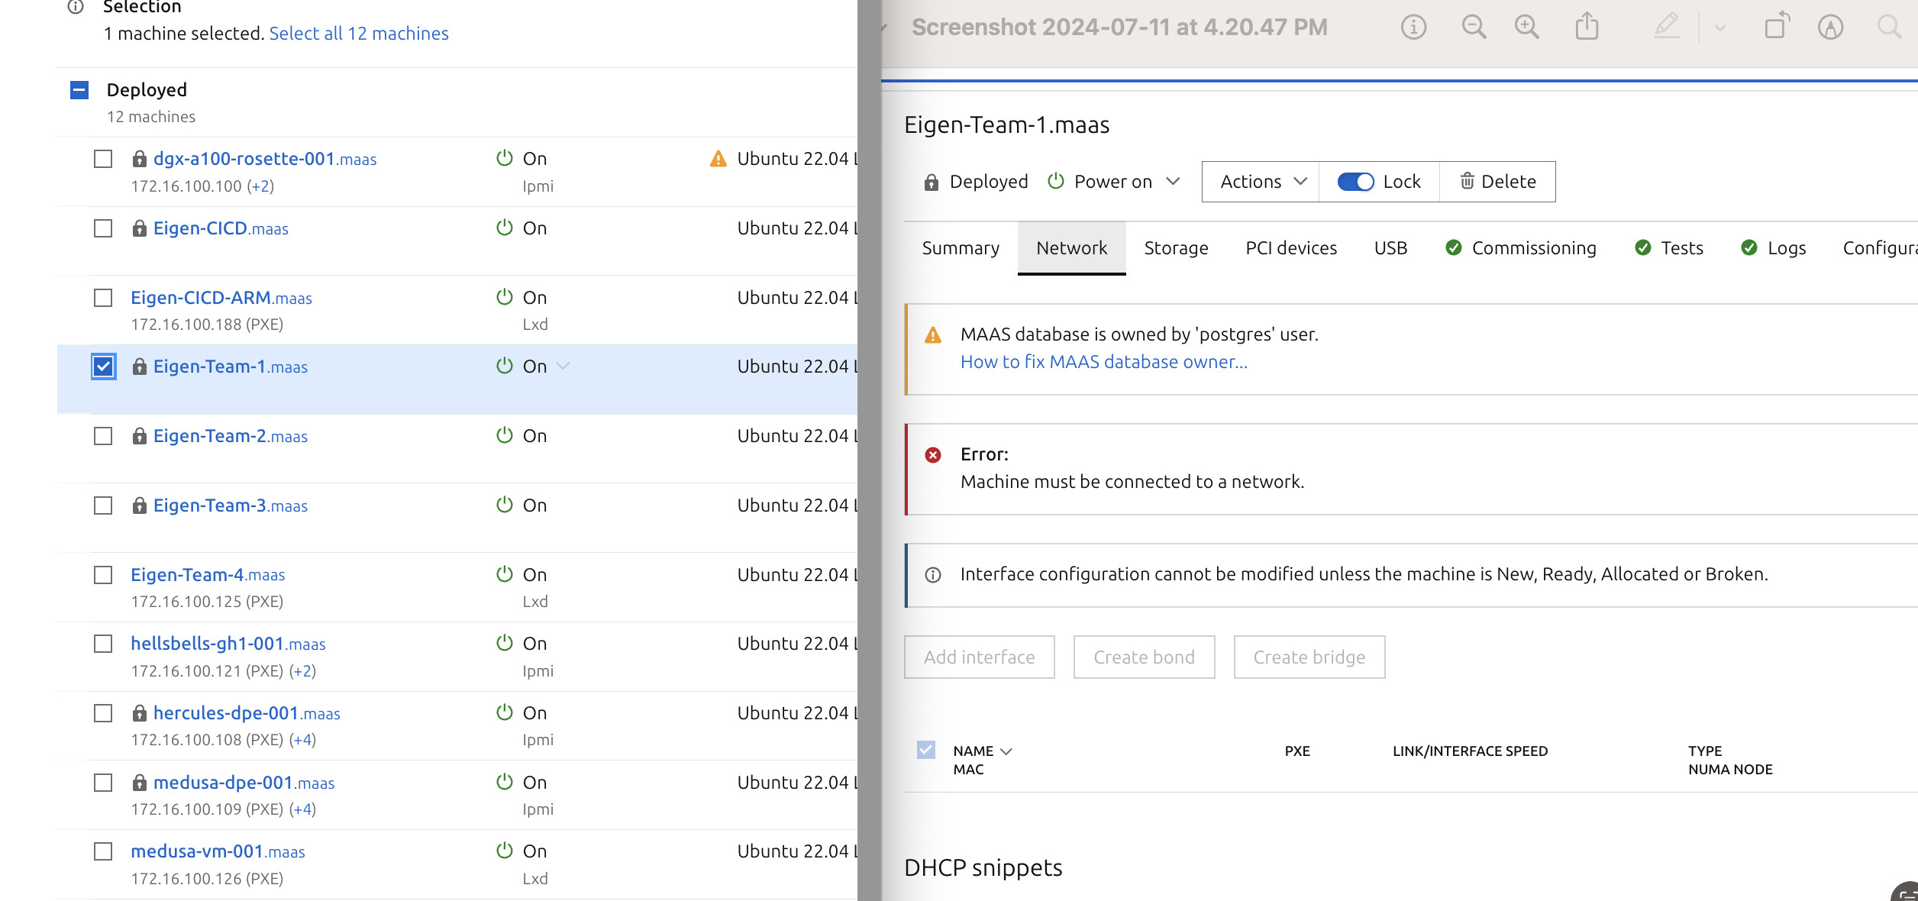Turn off the Lock toggle switch
This screenshot has width=1918, height=901.
point(1355,182)
